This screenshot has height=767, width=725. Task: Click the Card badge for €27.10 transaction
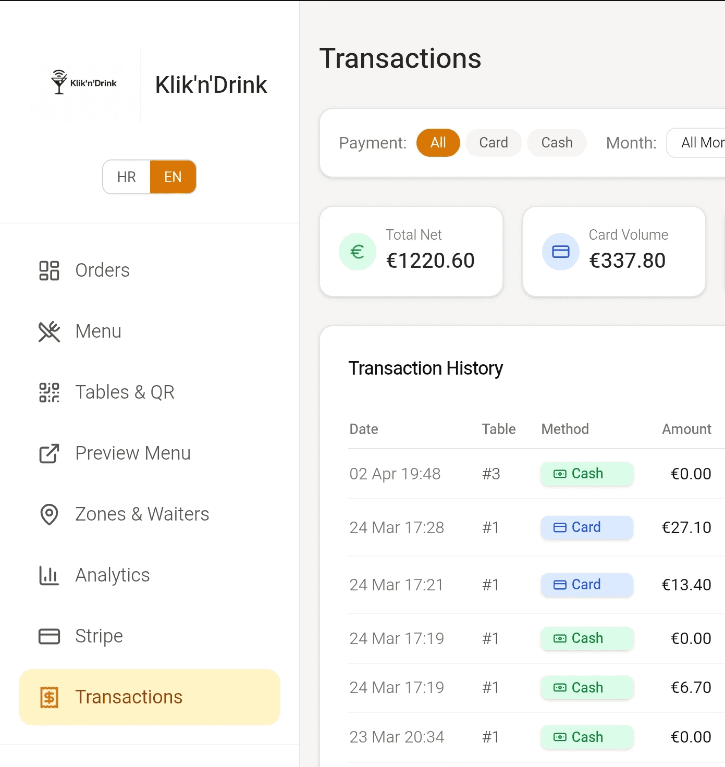tap(587, 527)
